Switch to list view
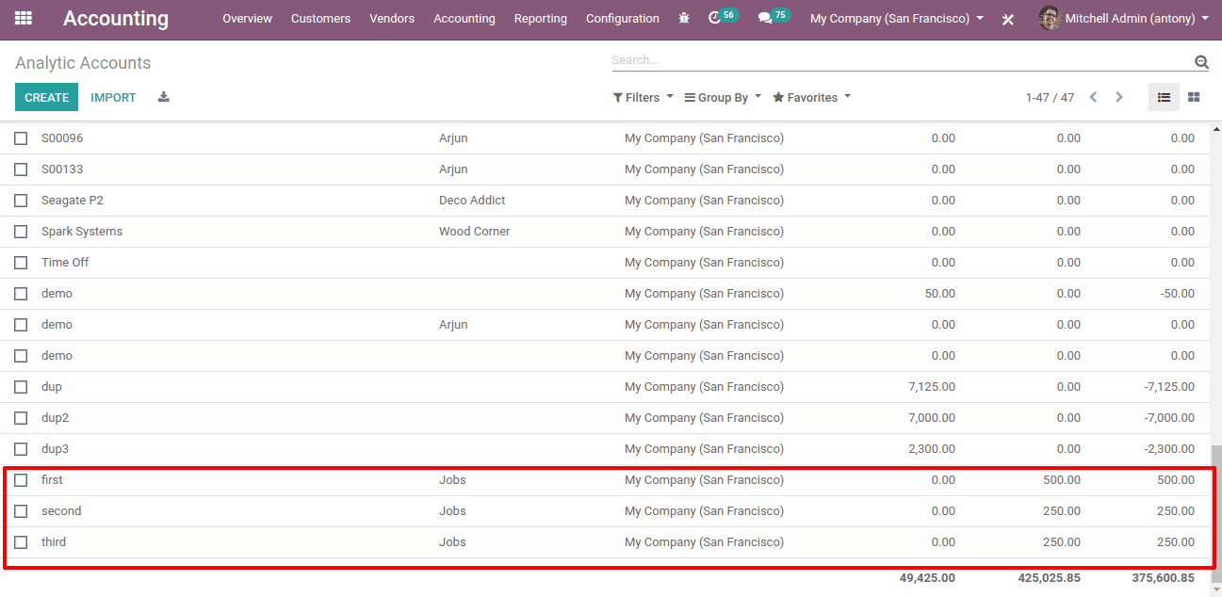 coord(1164,97)
